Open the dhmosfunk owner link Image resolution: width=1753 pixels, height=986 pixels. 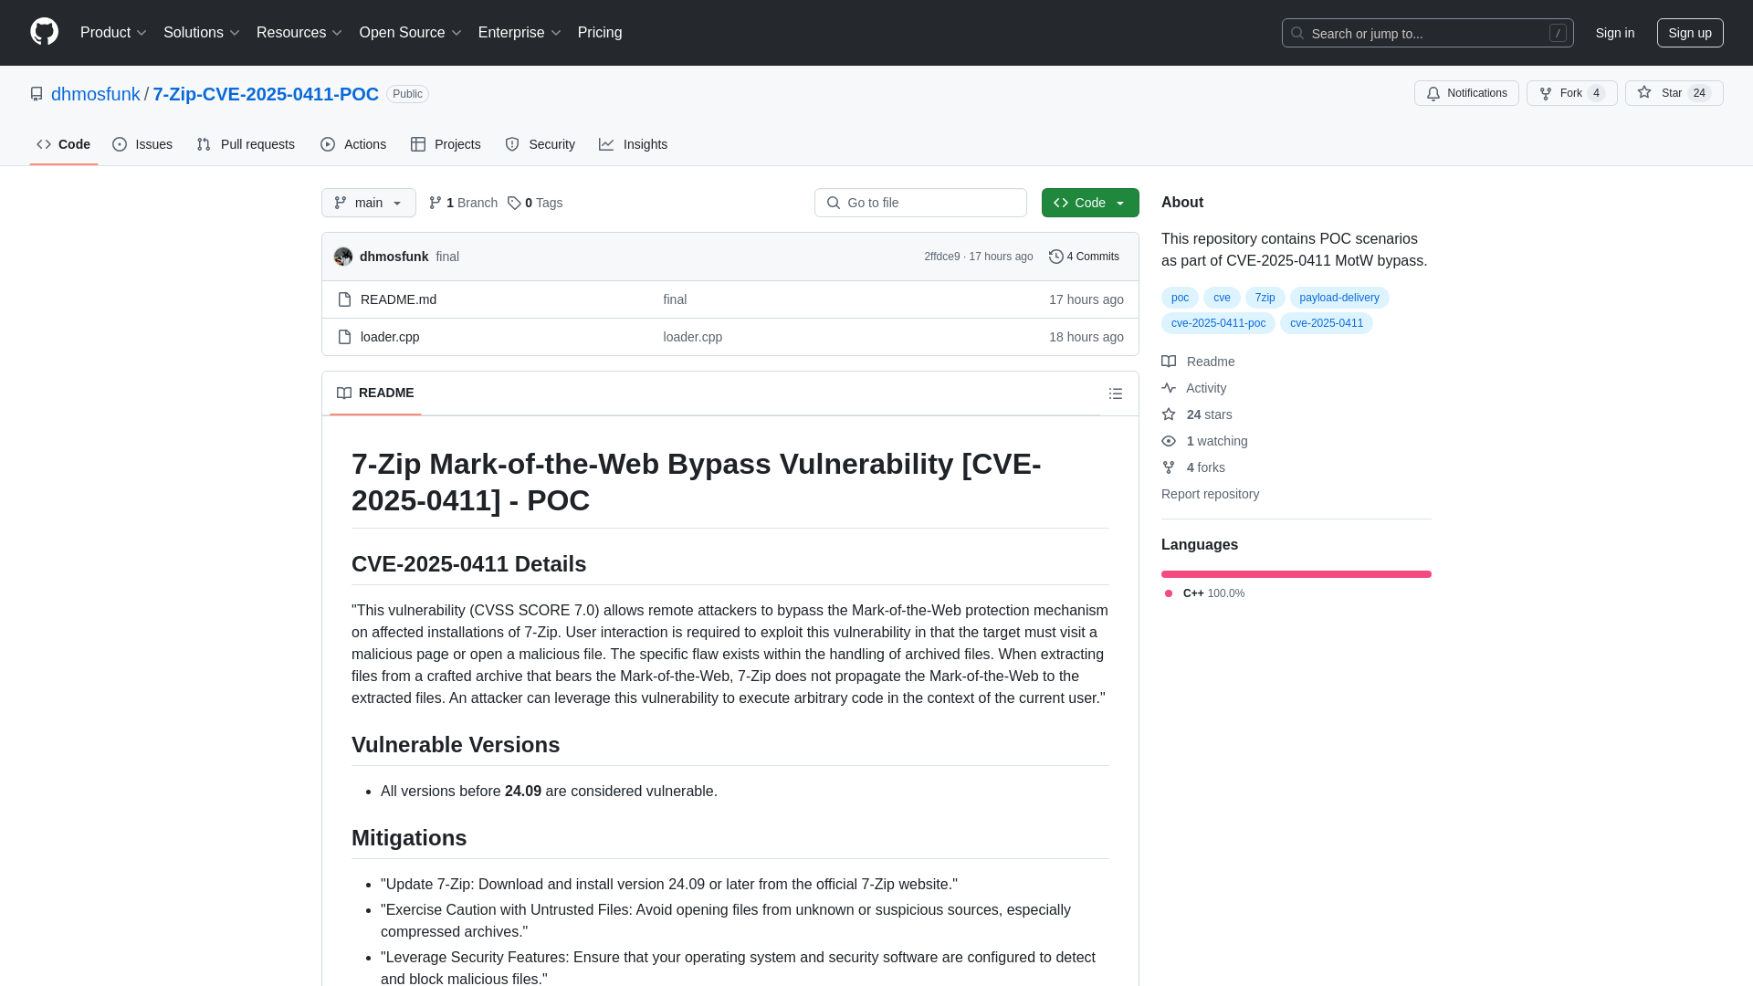pyautogui.click(x=96, y=94)
